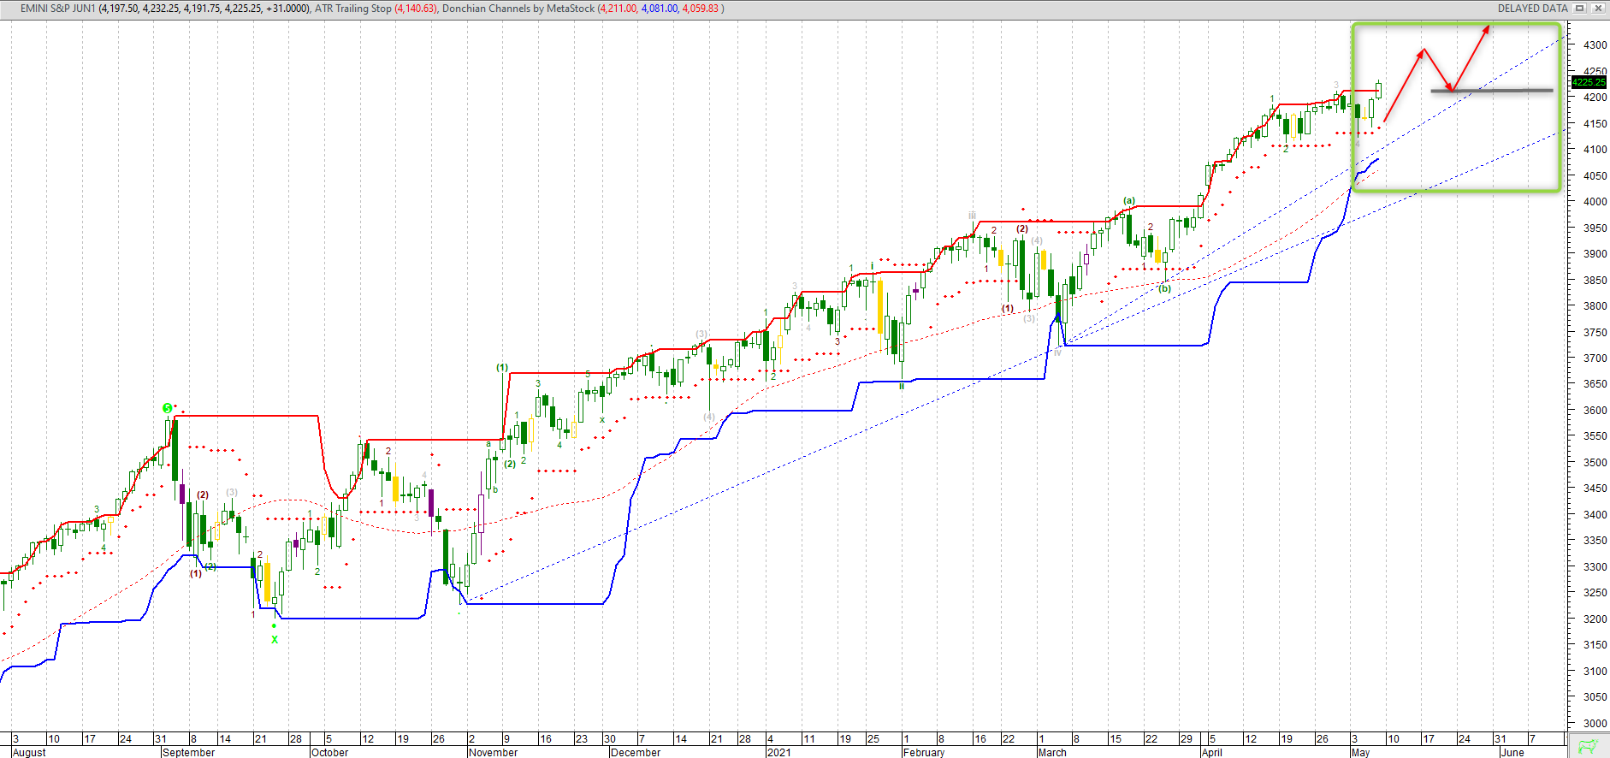This screenshot has height=758, width=1610.
Task: Click the February month label
Action: (924, 753)
